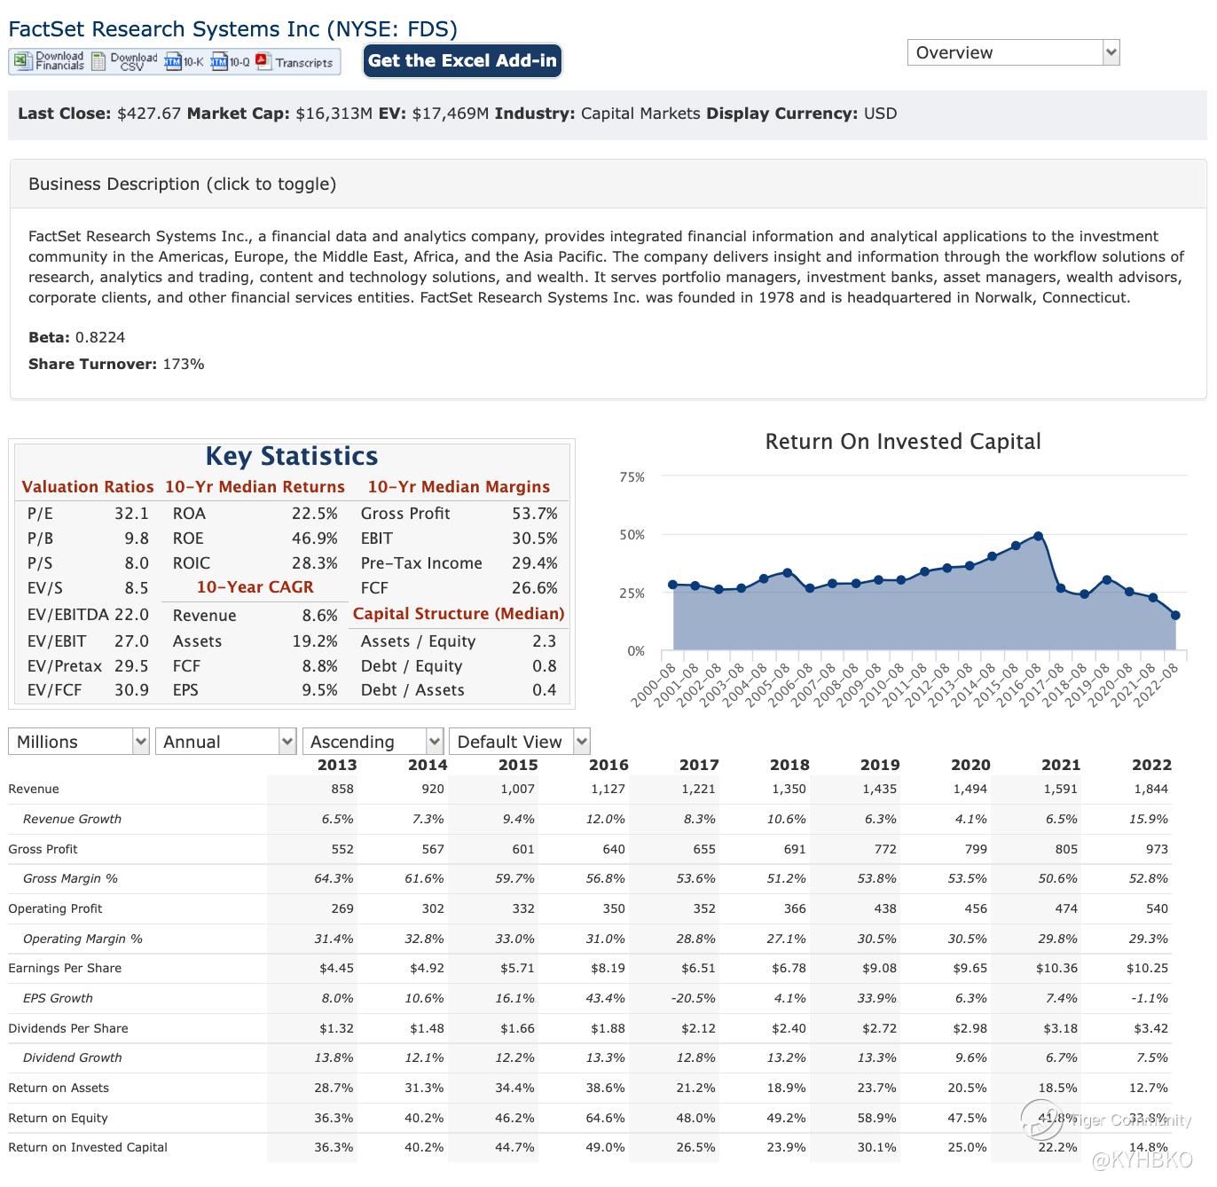This screenshot has width=1217, height=1187.
Task: Open the Overview view dropdown
Action: (x=1013, y=53)
